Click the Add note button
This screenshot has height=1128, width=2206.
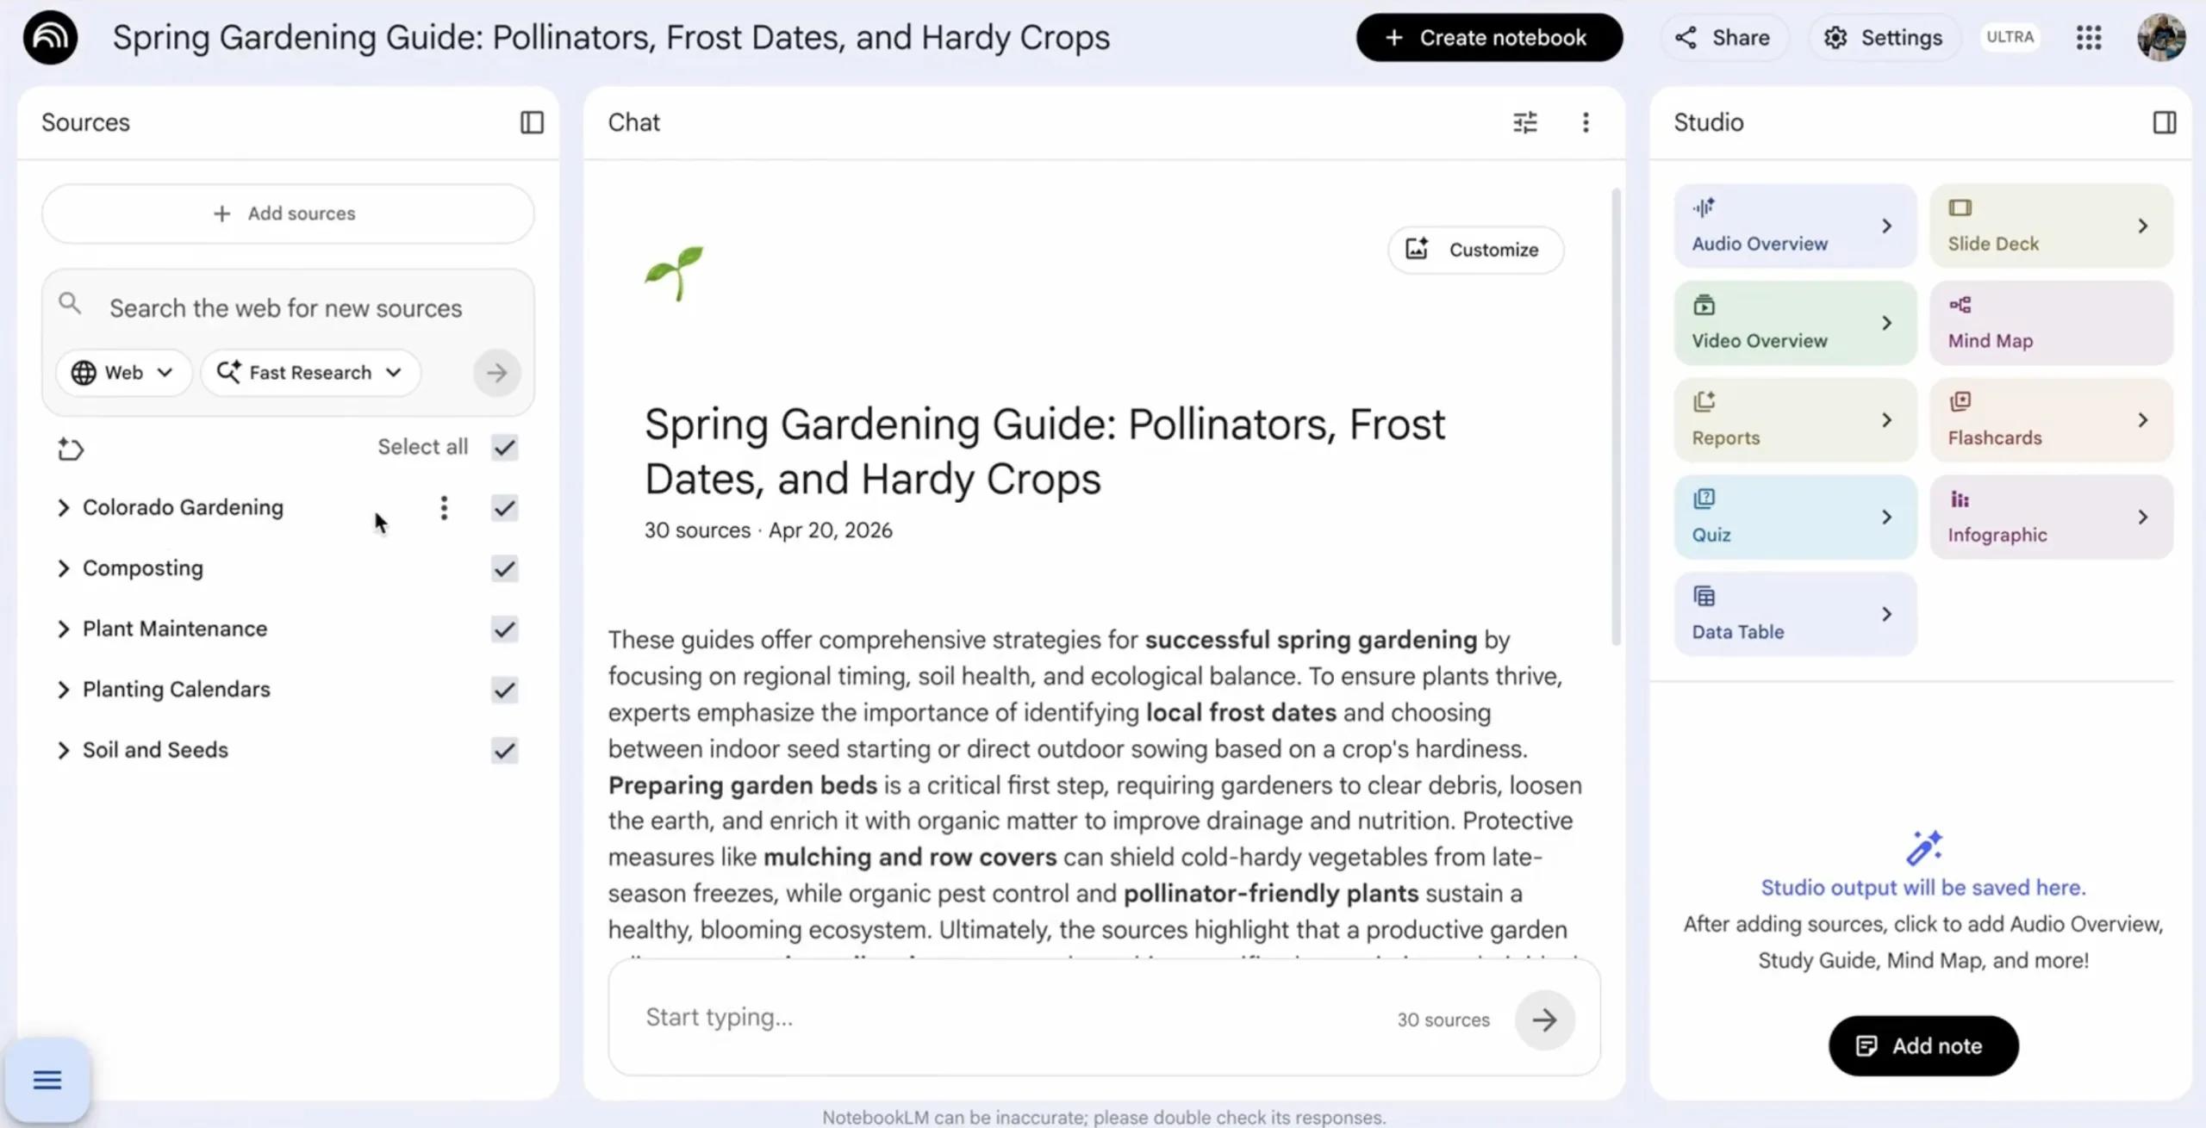tap(1923, 1045)
